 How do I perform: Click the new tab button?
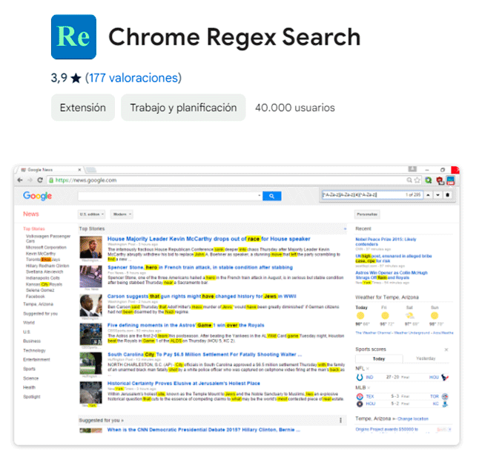(x=91, y=170)
